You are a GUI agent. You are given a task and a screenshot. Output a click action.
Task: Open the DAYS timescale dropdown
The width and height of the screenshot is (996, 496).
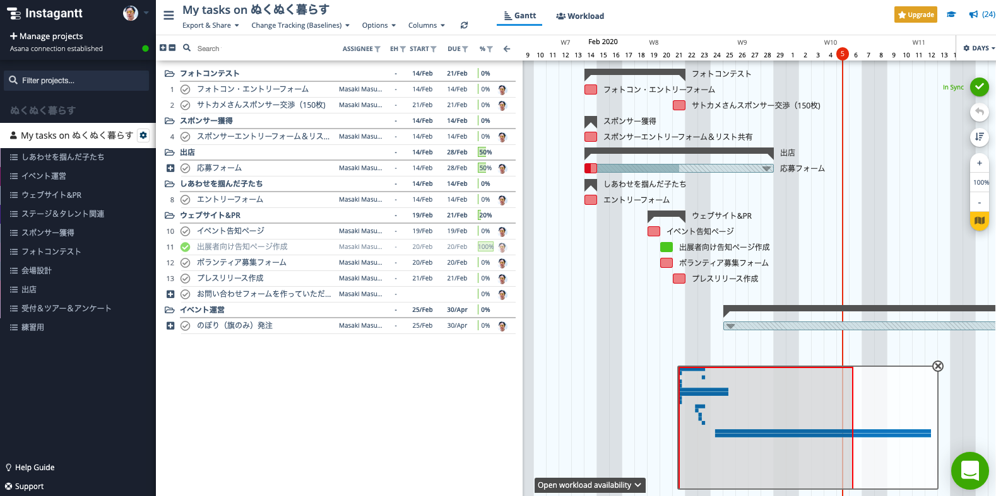[979, 48]
